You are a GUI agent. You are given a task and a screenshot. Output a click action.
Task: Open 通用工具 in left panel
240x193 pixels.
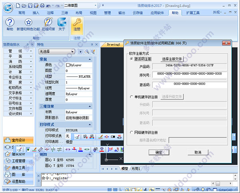(18, 168)
